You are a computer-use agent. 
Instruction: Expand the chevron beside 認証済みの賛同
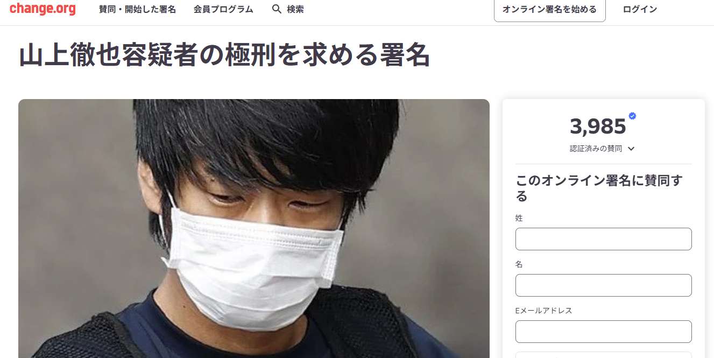tap(631, 149)
